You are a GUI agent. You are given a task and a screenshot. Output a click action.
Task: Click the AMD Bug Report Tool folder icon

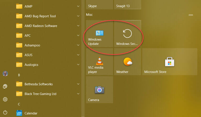point(19,16)
